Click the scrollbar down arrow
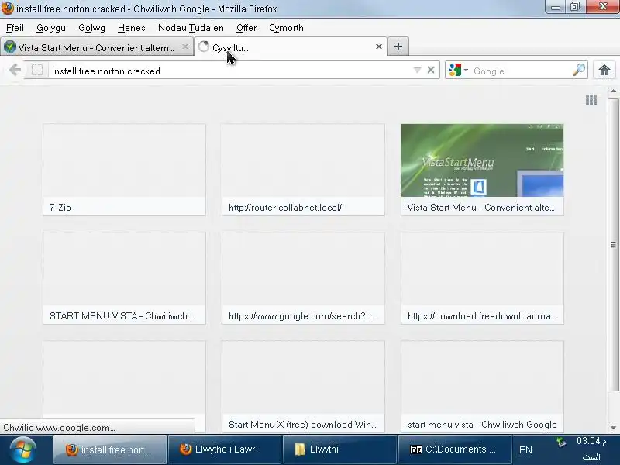The image size is (620, 465). [x=613, y=428]
